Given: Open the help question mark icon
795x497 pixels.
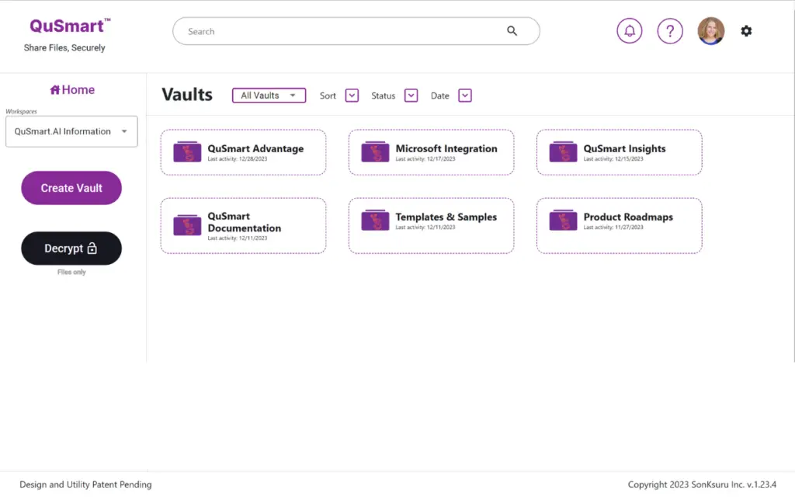Looking at the screenshot, I should tap(670, 31).
